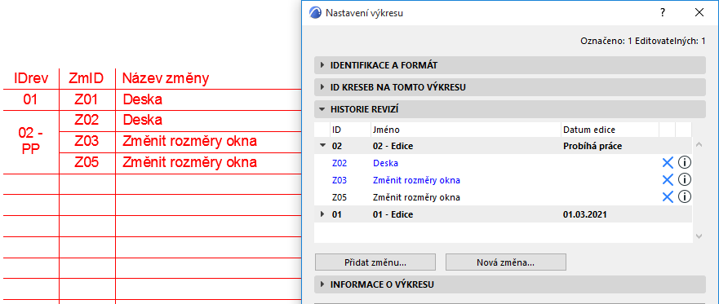Remove change Z05 with its blue X icon
719x304 pixels.
[668, 197]
